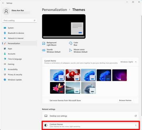The image size is (142, 130).
Task: Go to Time & language settings
Action: coord(20,59)
